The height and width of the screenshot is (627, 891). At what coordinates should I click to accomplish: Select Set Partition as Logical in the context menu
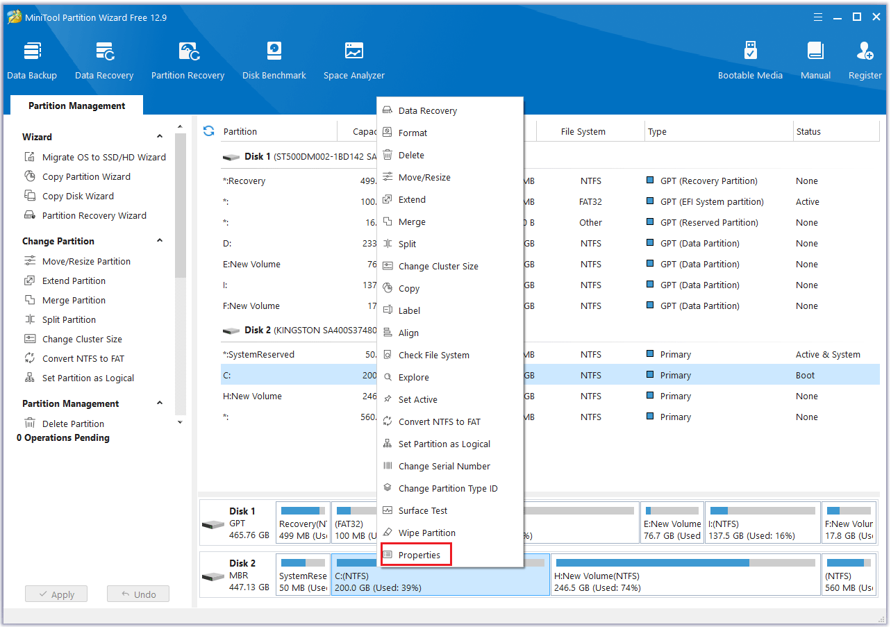449,444
